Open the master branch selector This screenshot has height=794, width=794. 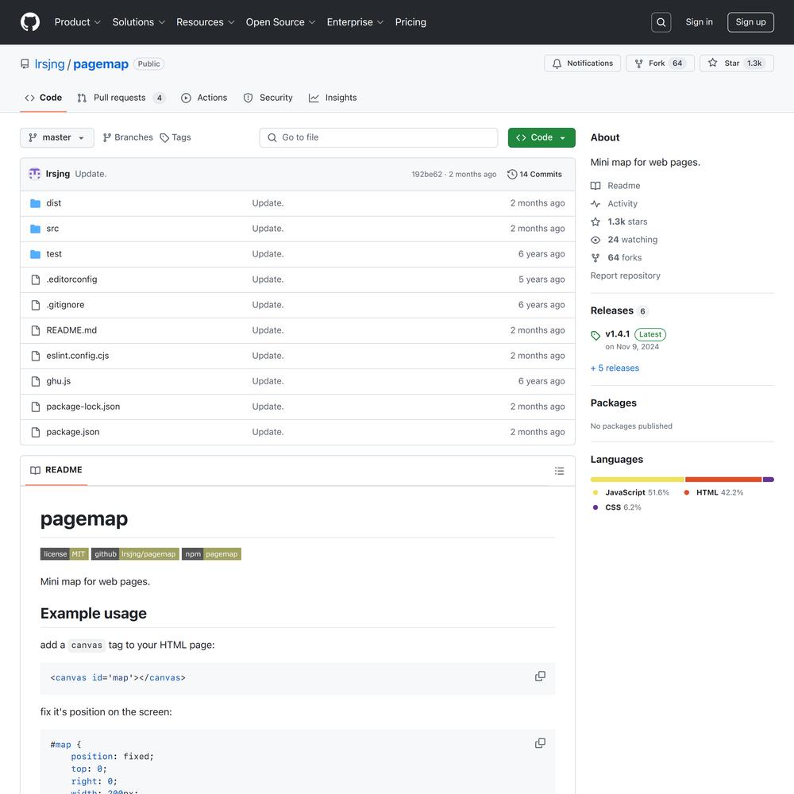point(56,137)
